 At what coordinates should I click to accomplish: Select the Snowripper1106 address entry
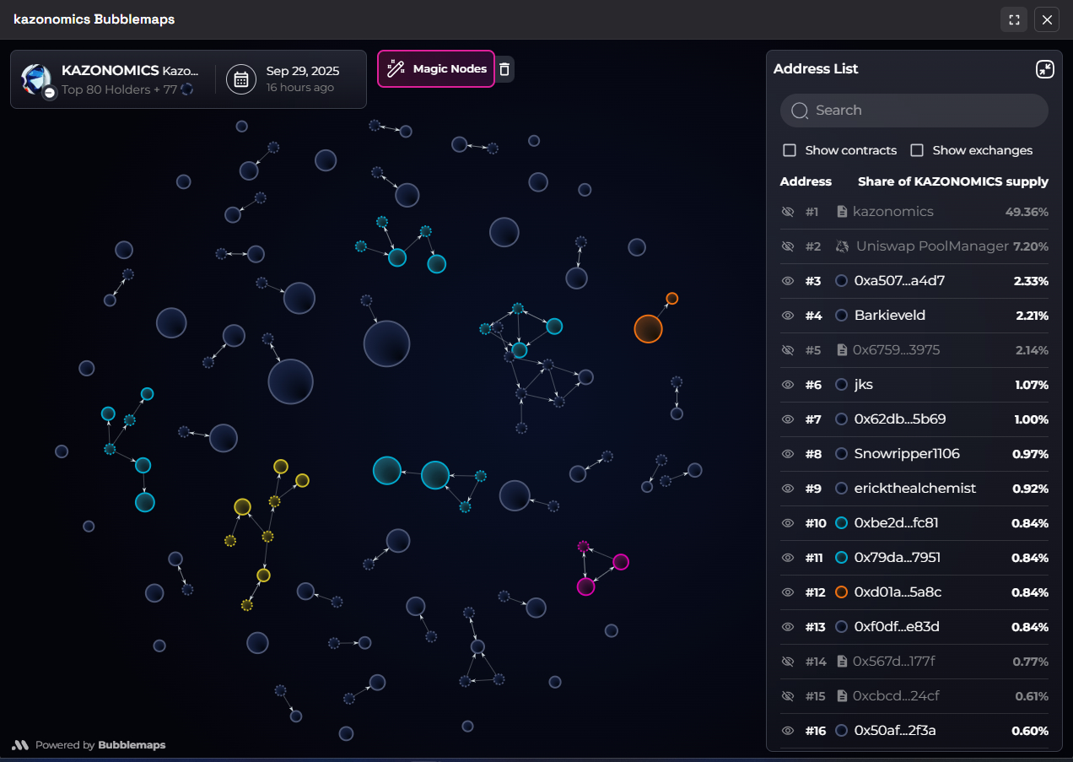point(907,454)
